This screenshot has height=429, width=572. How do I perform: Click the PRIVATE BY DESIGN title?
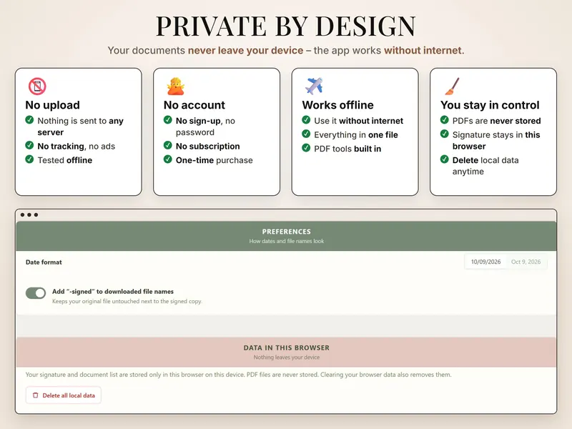pos(286,26)
